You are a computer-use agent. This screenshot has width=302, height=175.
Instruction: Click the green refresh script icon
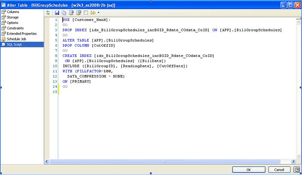coord(48,13)
